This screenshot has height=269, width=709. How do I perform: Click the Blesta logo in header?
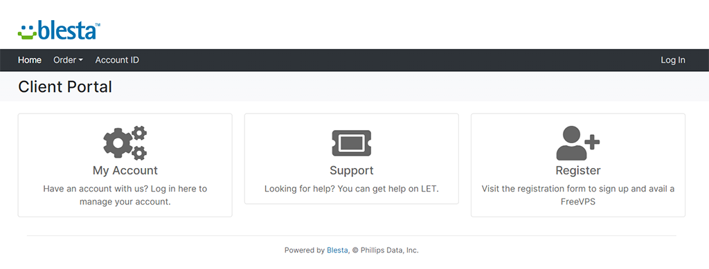tap(60, 30)
